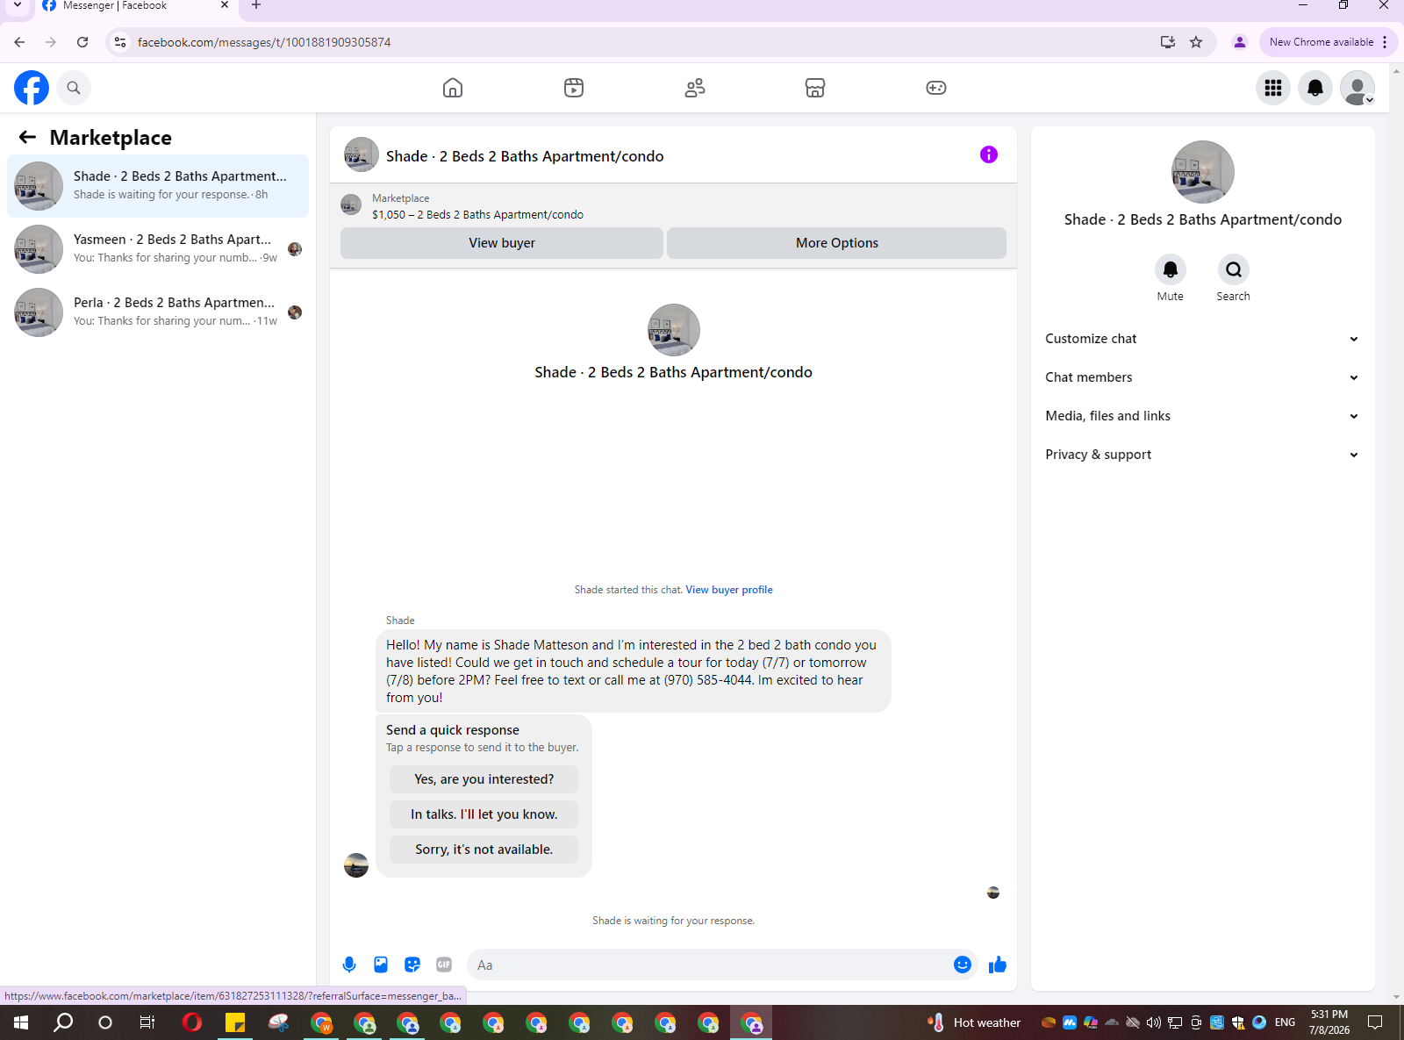The width and height of the screenshot is (1404, 1040).
Task: Open the Windows notification center icon
Action: pyautogui.click(x=1375, y=1022)
